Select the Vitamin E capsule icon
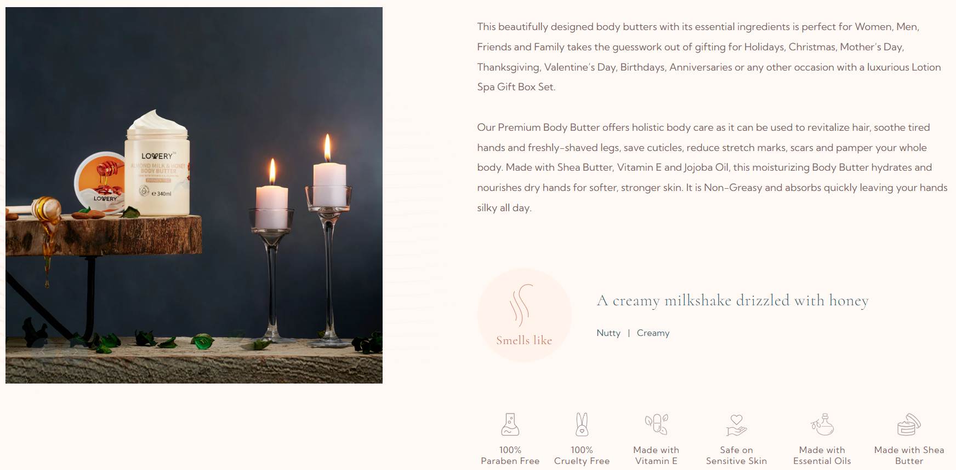This screenshot has width=956, height=470. [656, 424]
